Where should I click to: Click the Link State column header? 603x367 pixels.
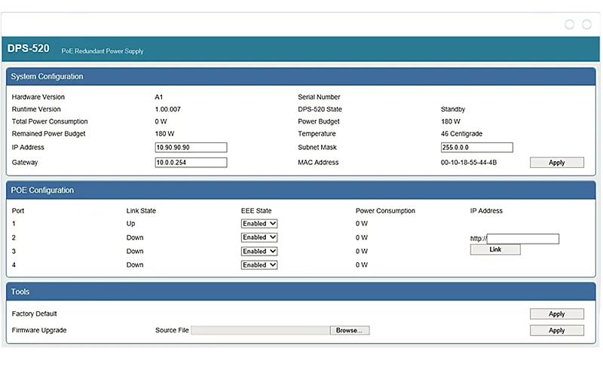click(141, 211)
